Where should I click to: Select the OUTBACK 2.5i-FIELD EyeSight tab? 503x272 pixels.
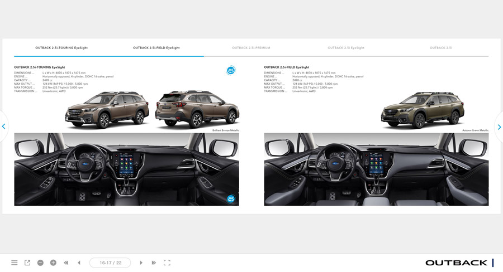tap(156, 48)
